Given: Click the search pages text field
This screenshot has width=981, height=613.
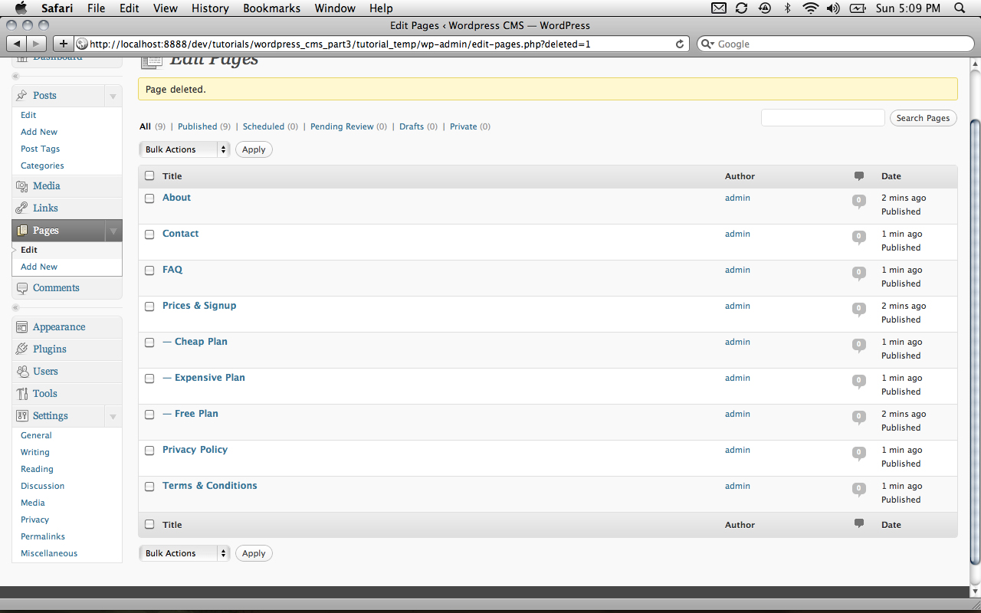Looking at the screenshot, I should (822, 118).
